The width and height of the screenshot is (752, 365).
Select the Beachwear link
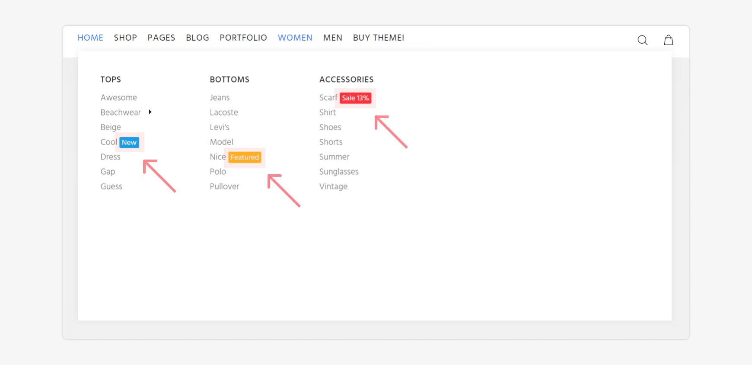(121, 112)
